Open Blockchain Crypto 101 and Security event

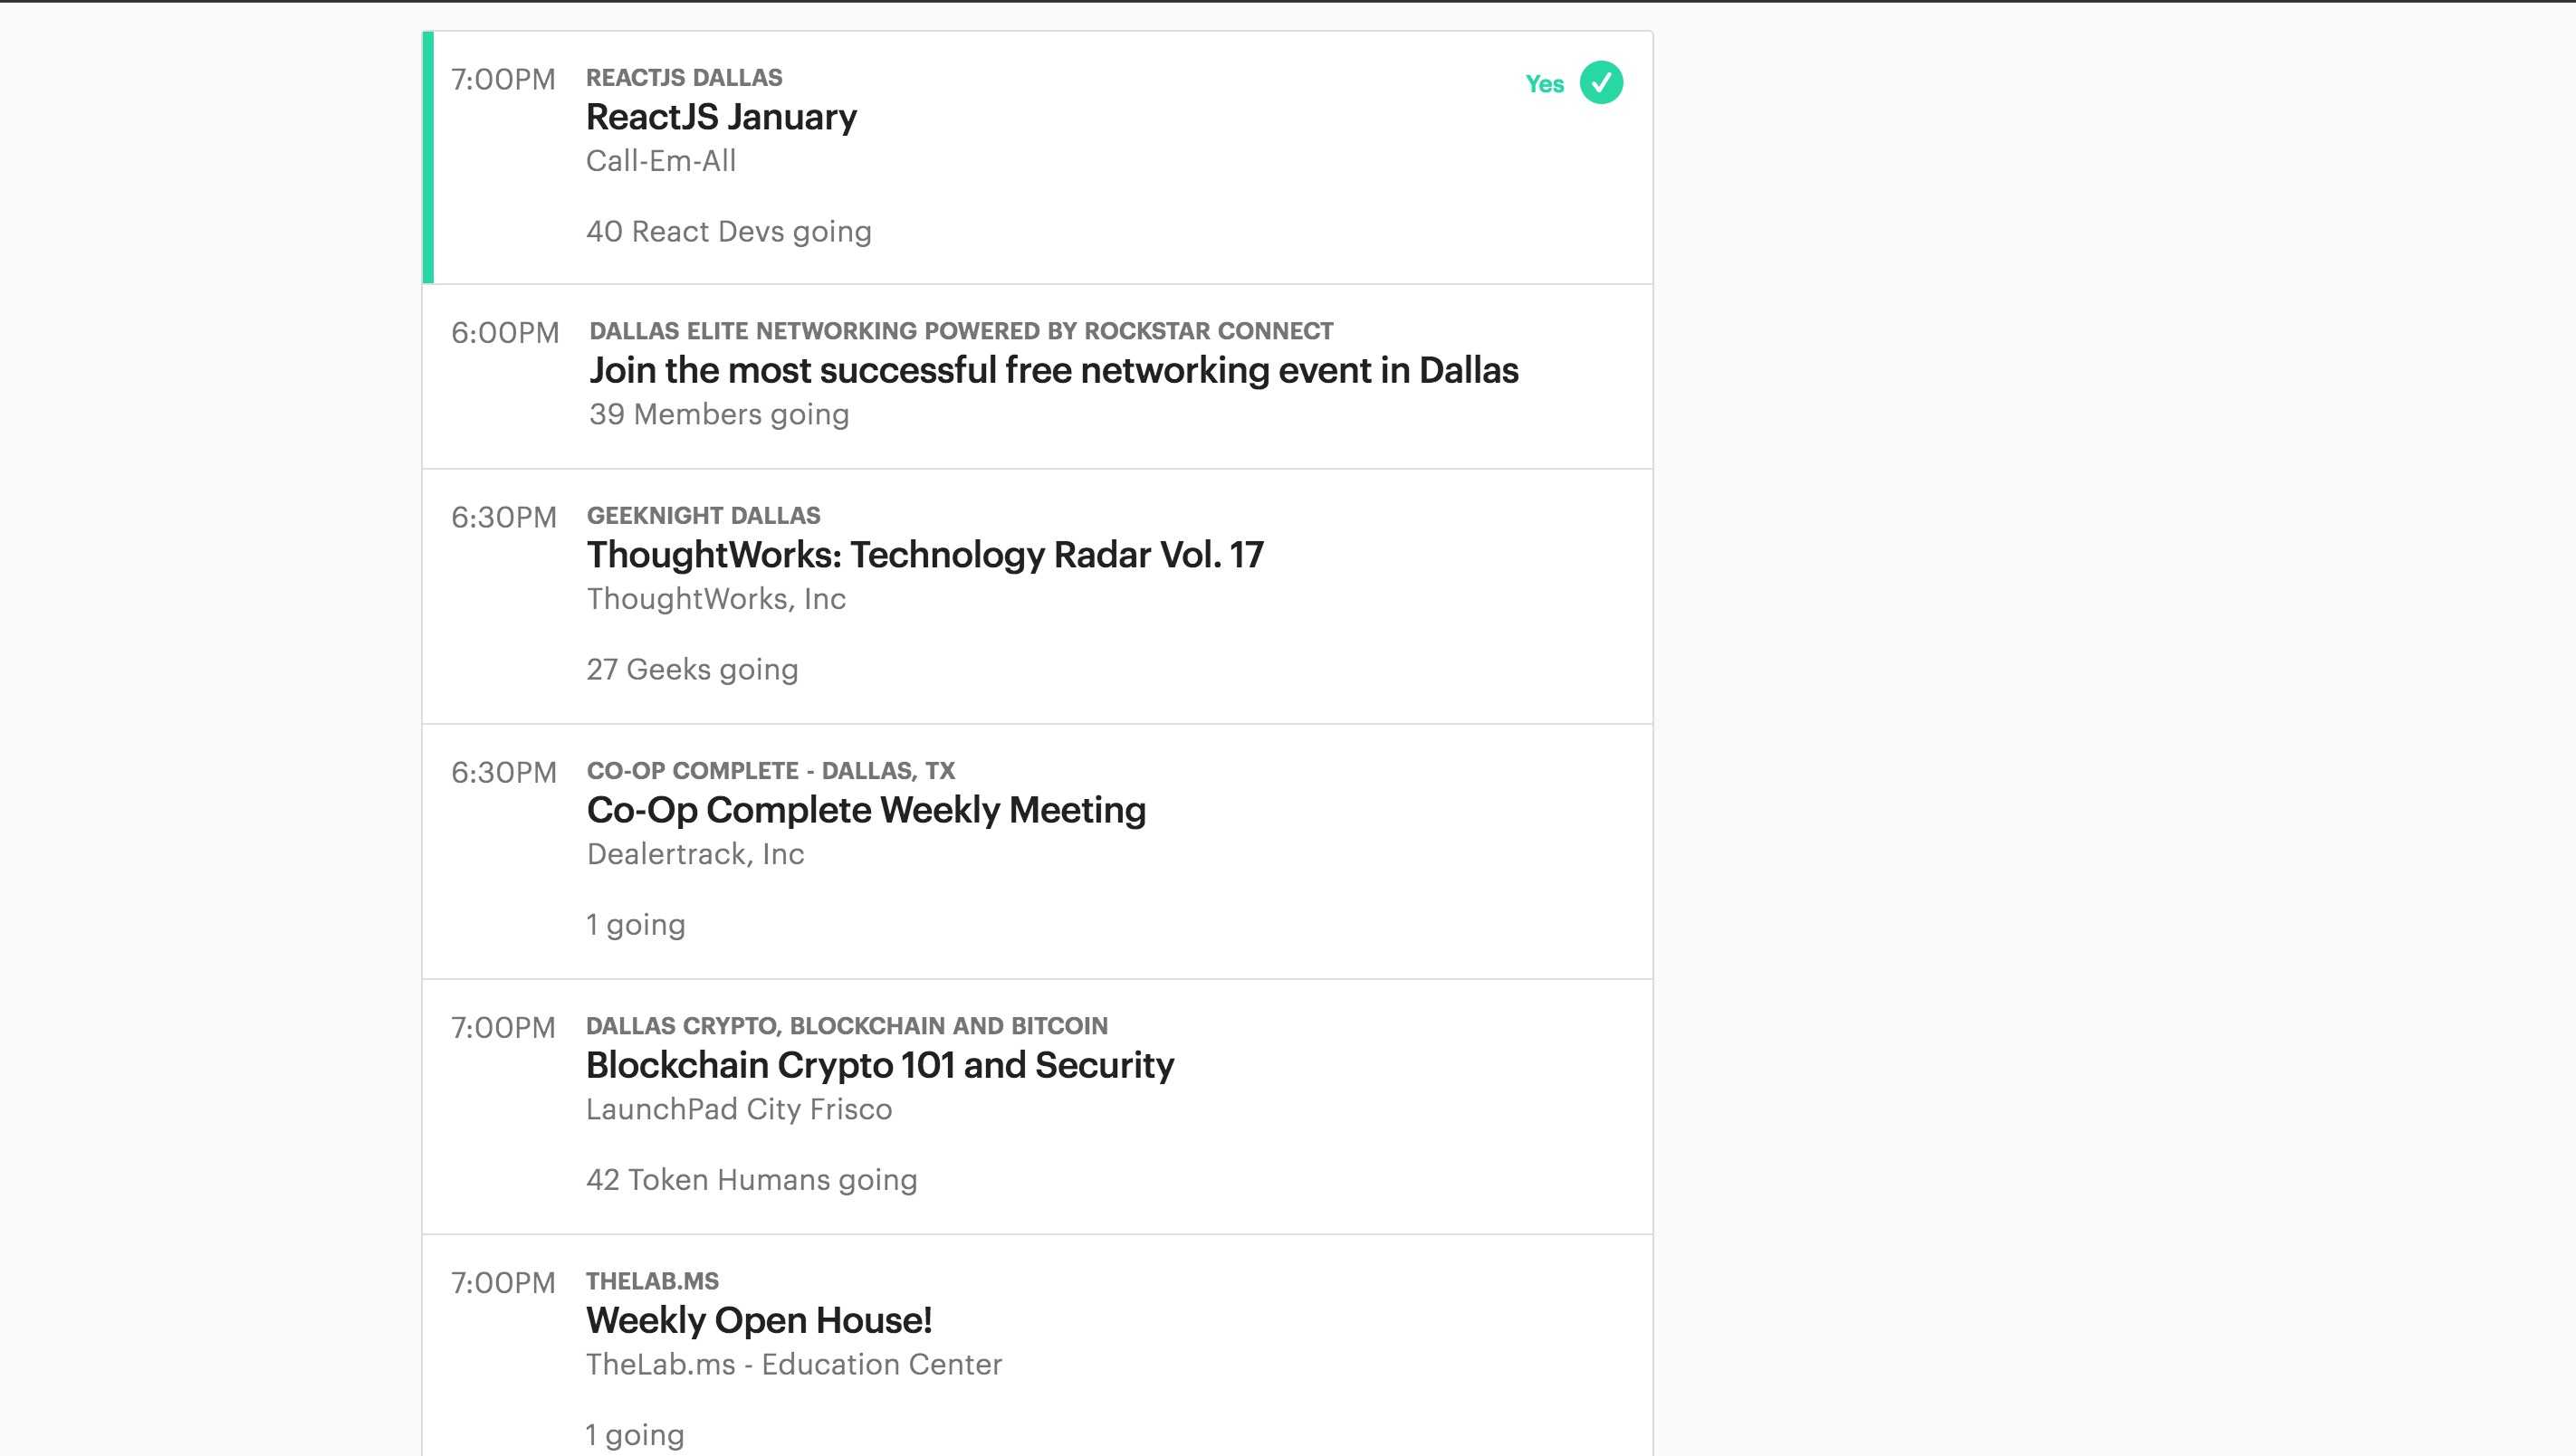[x=879, y=1066]
